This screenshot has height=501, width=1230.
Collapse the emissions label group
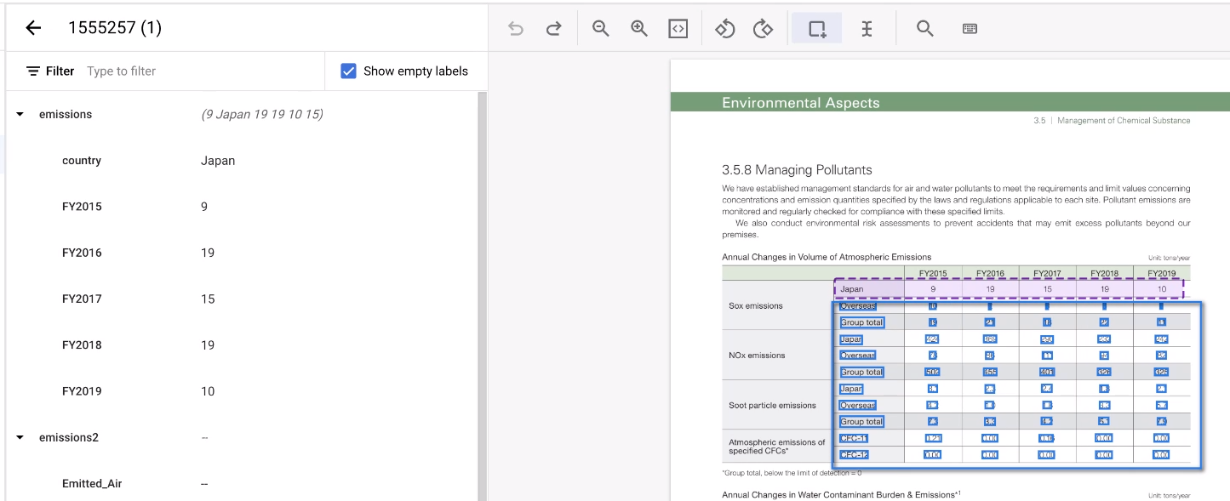point(20,114)
